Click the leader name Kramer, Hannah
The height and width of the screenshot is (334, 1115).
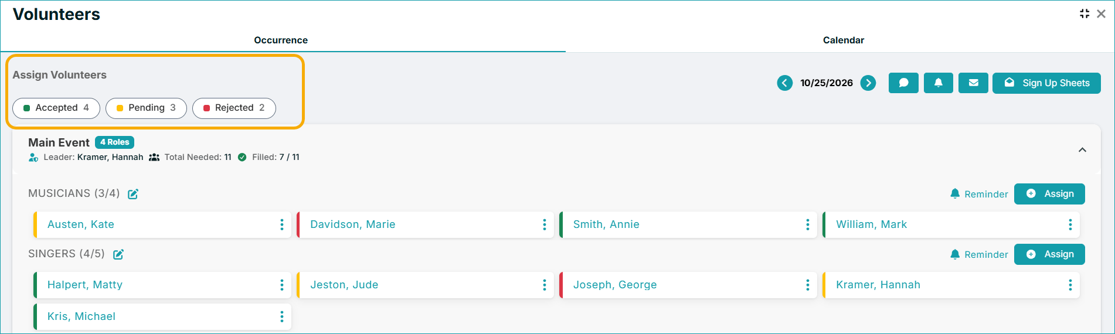pyautogui.click(x=110, y=157)
